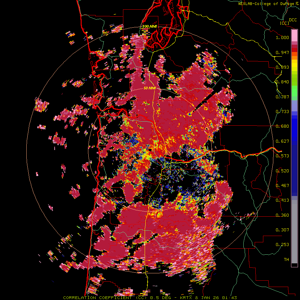The height and width of the screenshot is (300, 300).
Task: Click the NEXLAB-College of DuPage credit text
Action: (266, 4)
